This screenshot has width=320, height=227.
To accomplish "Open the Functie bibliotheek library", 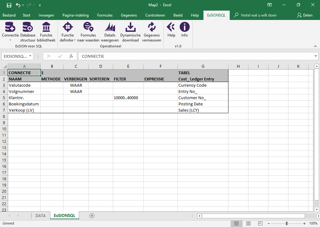I will tap(46, 32).
